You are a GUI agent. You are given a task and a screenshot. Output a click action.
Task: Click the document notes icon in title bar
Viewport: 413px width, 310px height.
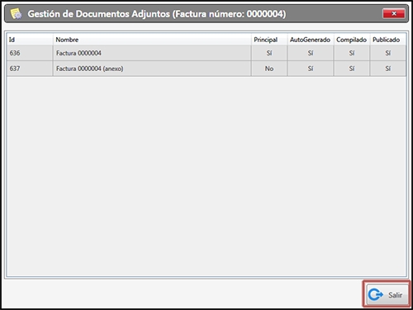16,13
